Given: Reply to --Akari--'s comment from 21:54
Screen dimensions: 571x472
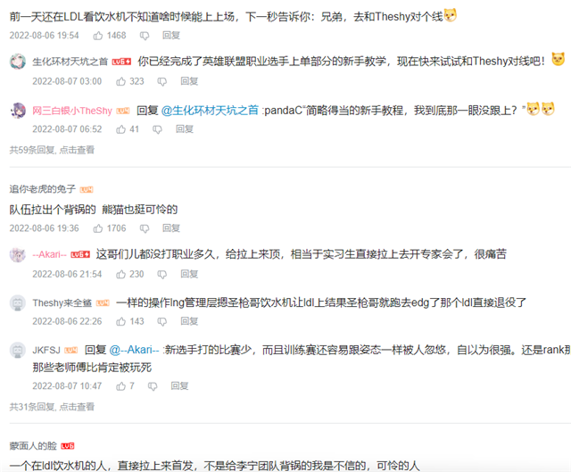Looking at the screenshot, I should click(189, 274).
